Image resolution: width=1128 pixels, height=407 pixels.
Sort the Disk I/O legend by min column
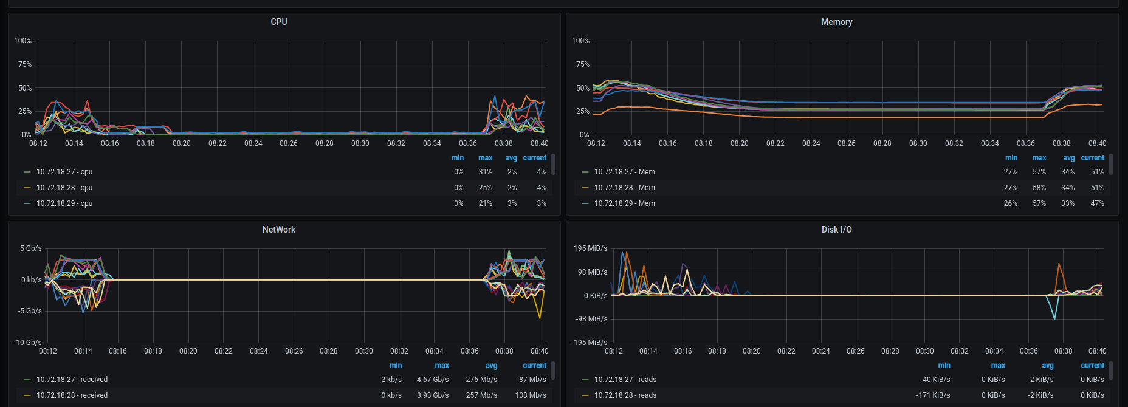pos(944,366)
